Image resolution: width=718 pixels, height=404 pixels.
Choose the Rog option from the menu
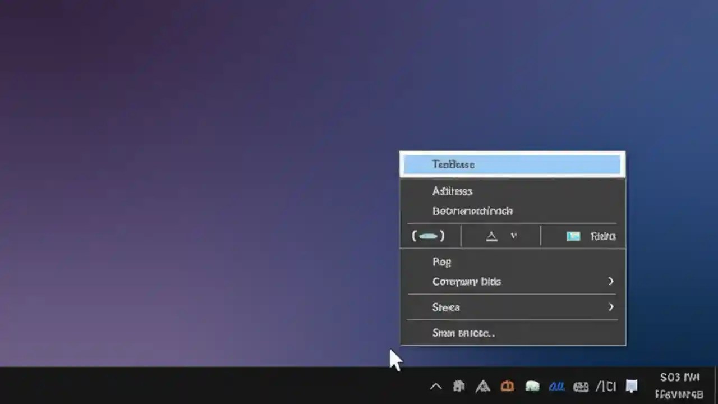(442, 261)
